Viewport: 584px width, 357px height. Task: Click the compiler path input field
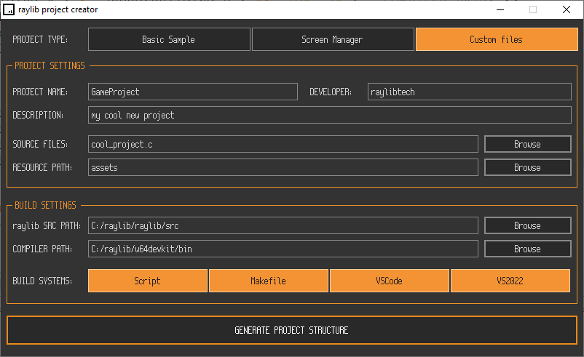point(283,249)
